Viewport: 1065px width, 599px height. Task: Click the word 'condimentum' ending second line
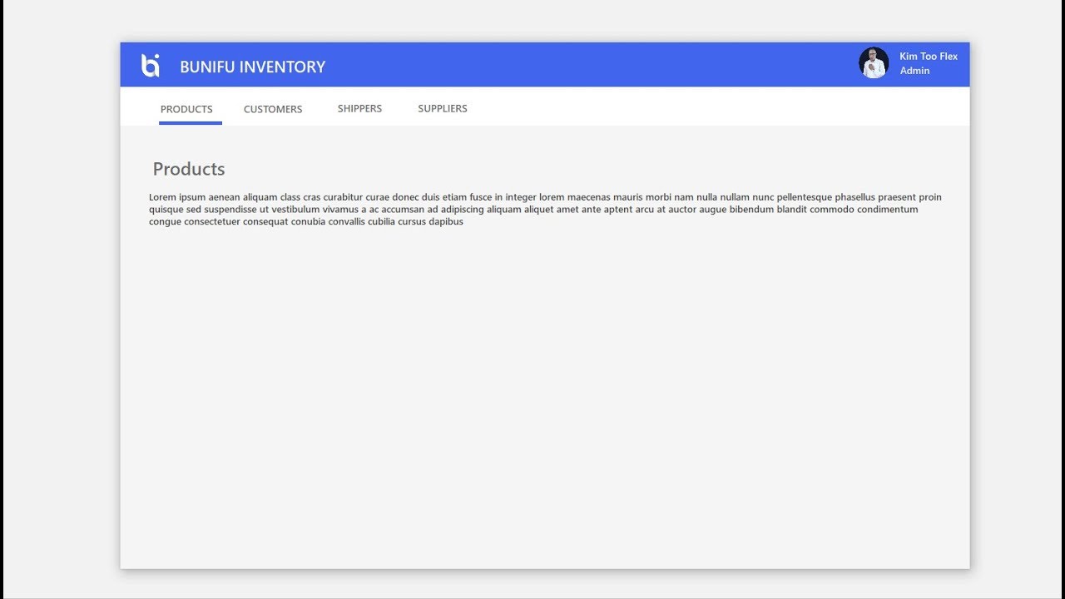tap(888, 210)
